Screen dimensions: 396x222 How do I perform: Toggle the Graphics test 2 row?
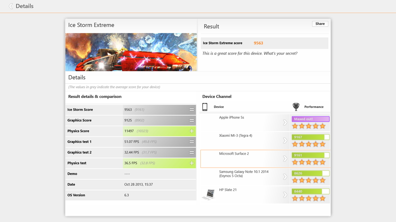(191, 153)
